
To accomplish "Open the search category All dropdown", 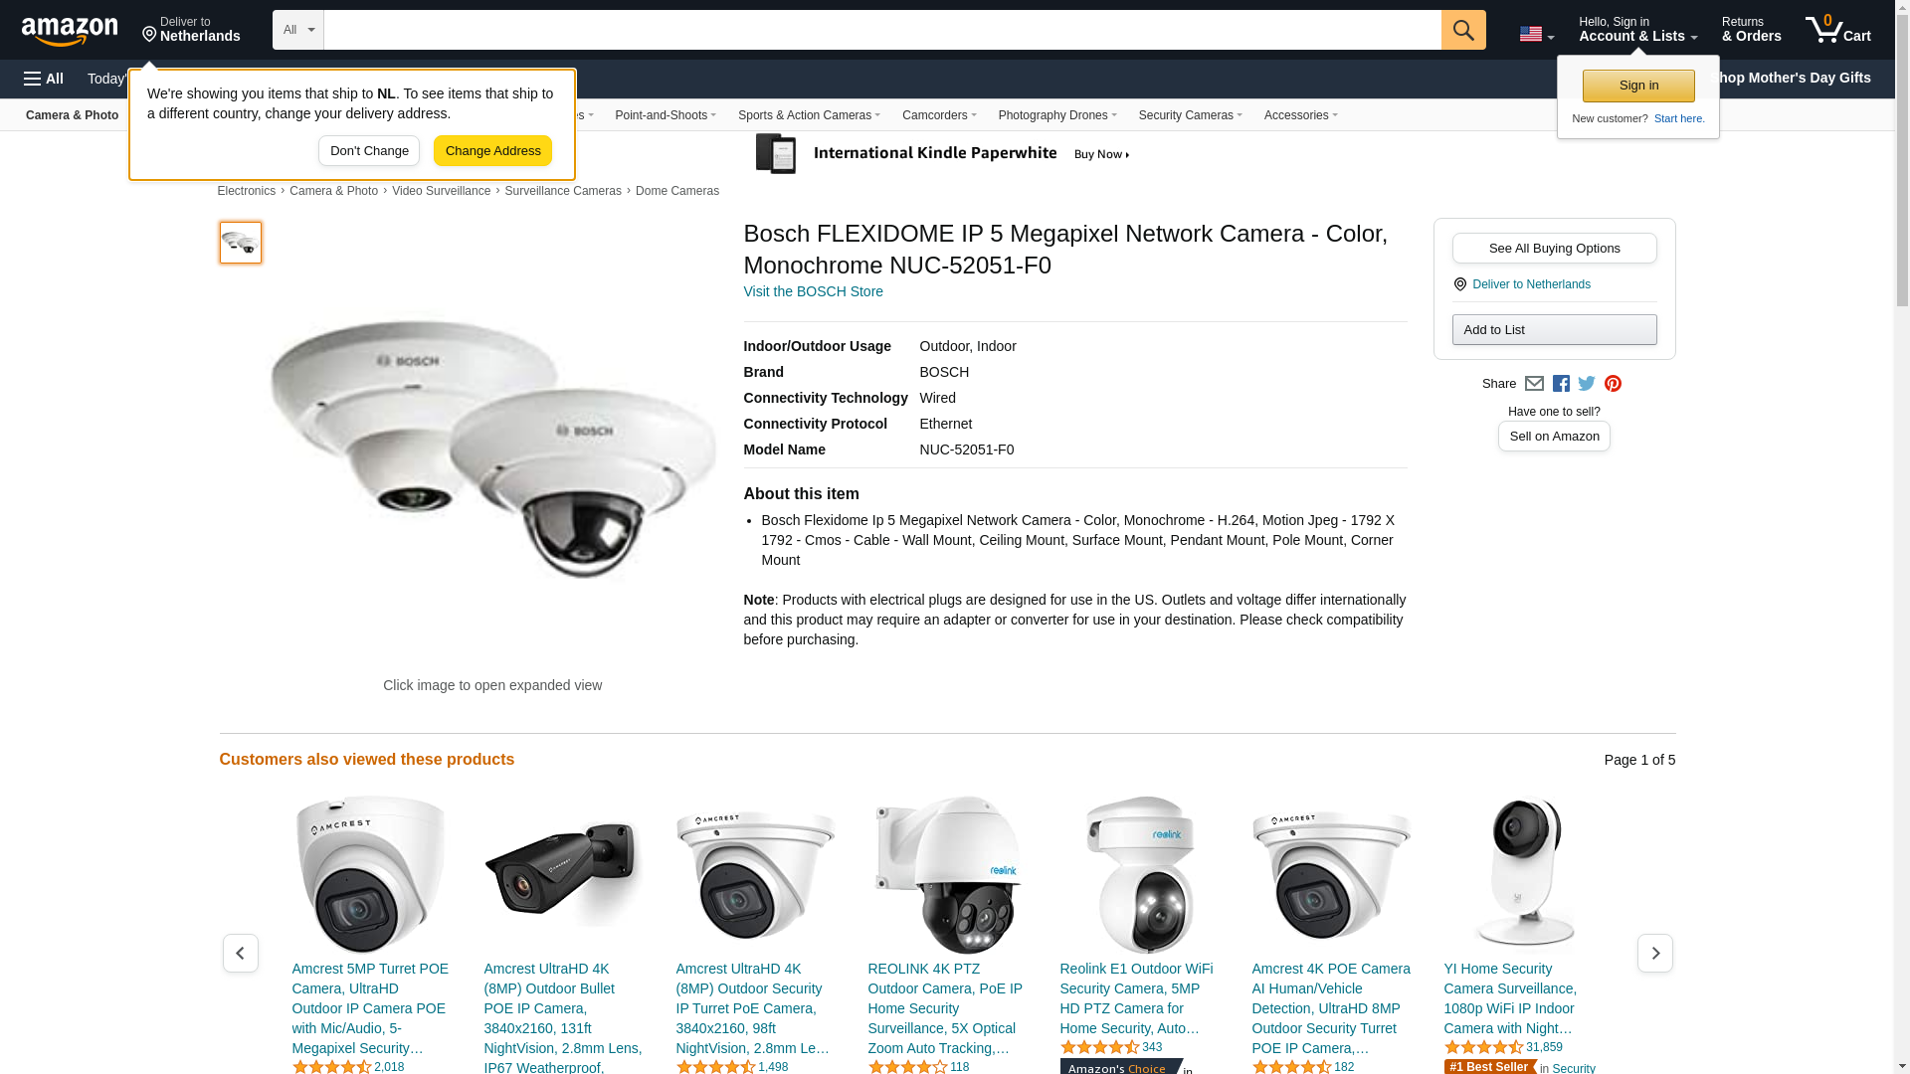I will [298, 30].
